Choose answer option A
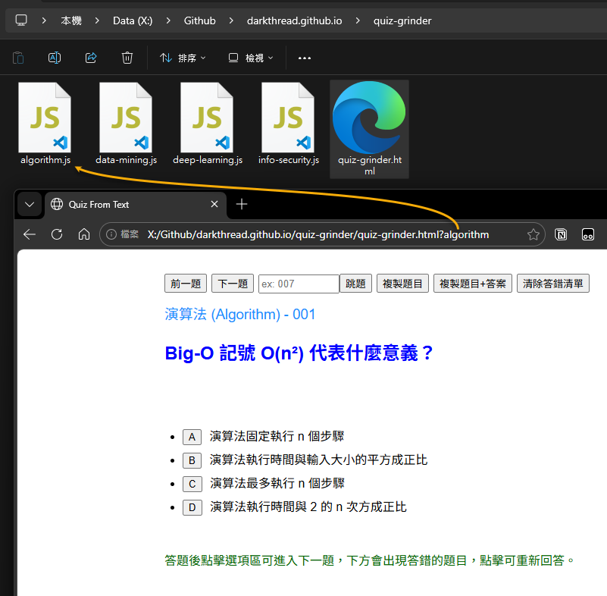The width and height of the screenshot is (607, 596). (x=192, y=437)
